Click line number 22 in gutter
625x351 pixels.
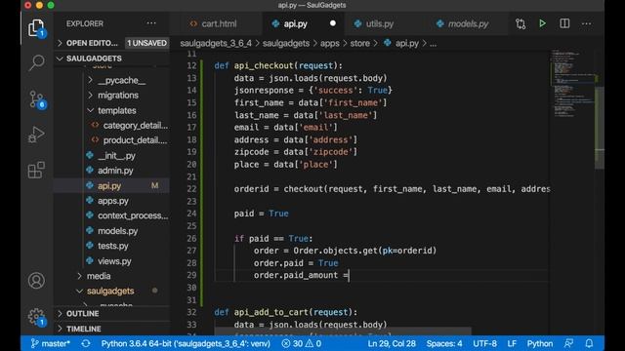click(x=191, y=189)
